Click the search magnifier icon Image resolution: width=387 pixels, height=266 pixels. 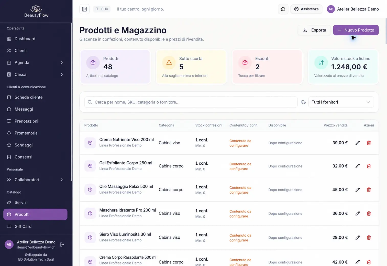pos(90,102)
